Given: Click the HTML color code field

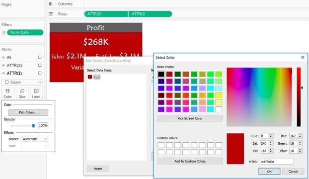Looking at the screenshot, I should pos(277,162).
